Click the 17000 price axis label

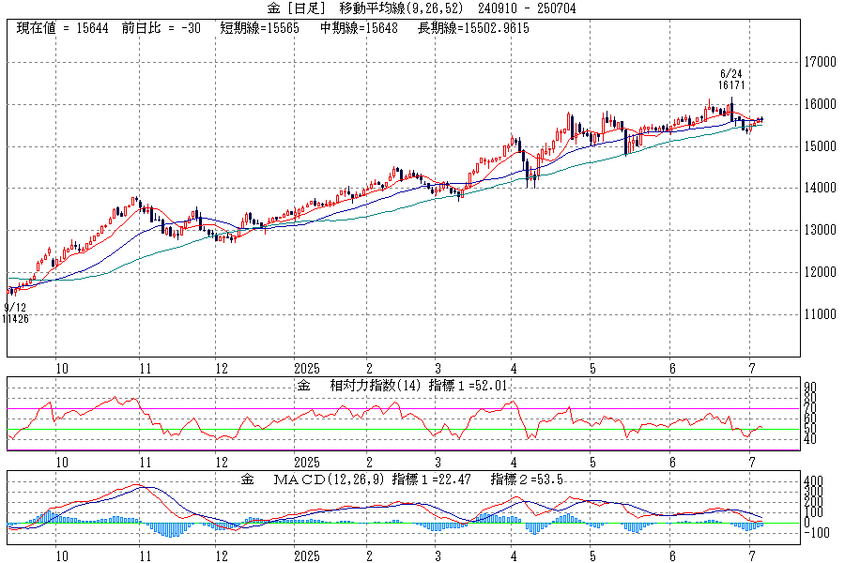point(821,62)
